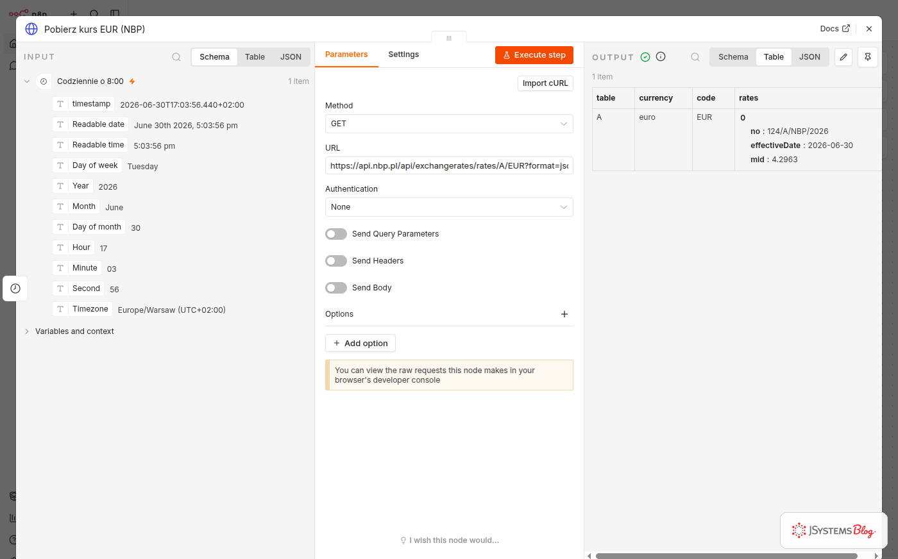The width and height of the screenshot is (898, 559).
Task: Click the green output success checkmark
Action: coord(645,57)
